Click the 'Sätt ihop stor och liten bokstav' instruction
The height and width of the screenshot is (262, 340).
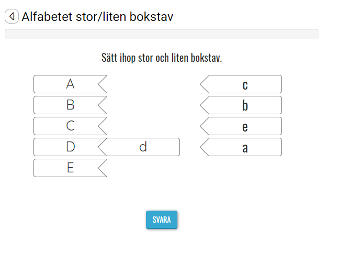[x=162, y=57]
